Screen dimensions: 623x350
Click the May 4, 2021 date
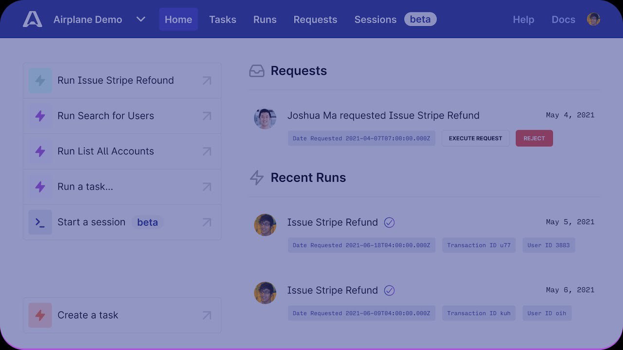(x=570, y=115)
